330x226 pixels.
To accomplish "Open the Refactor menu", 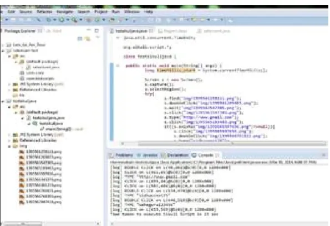I will point(44,12).
